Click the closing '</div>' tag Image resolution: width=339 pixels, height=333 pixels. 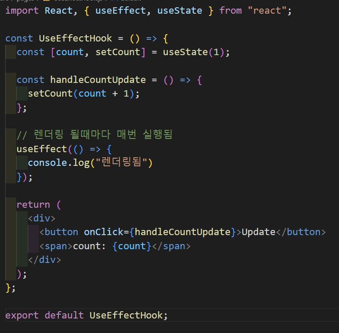point(44,260)
